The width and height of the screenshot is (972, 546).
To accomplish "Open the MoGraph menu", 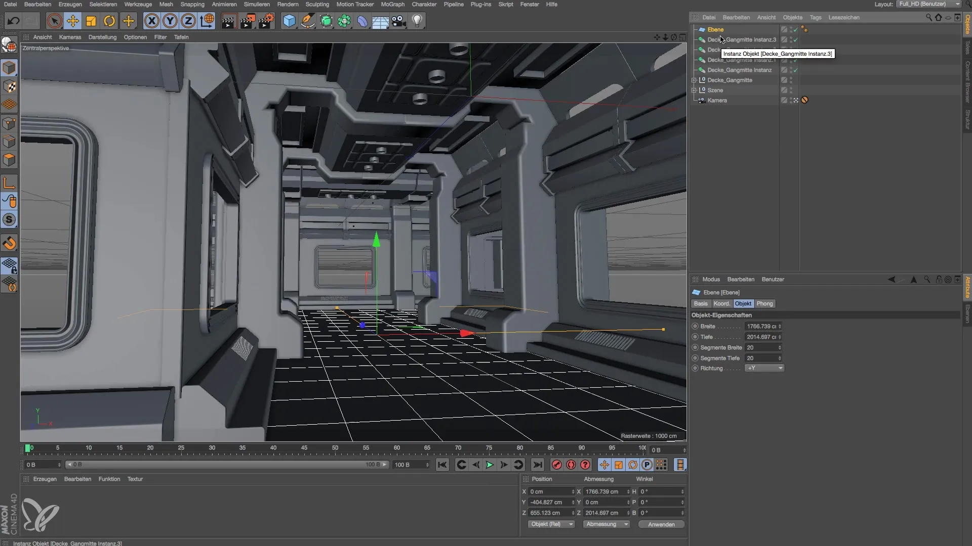I will pyautogui.click(x=393, y=4).
